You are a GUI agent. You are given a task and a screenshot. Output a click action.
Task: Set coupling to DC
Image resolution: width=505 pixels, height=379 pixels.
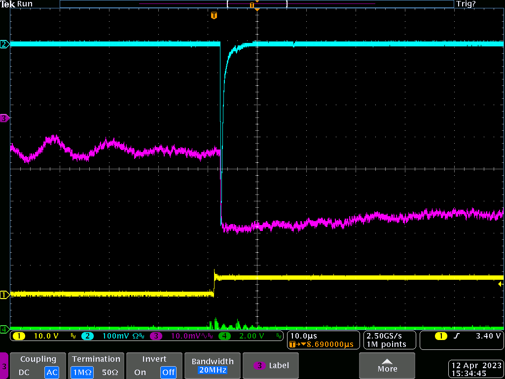click(25, 373)
